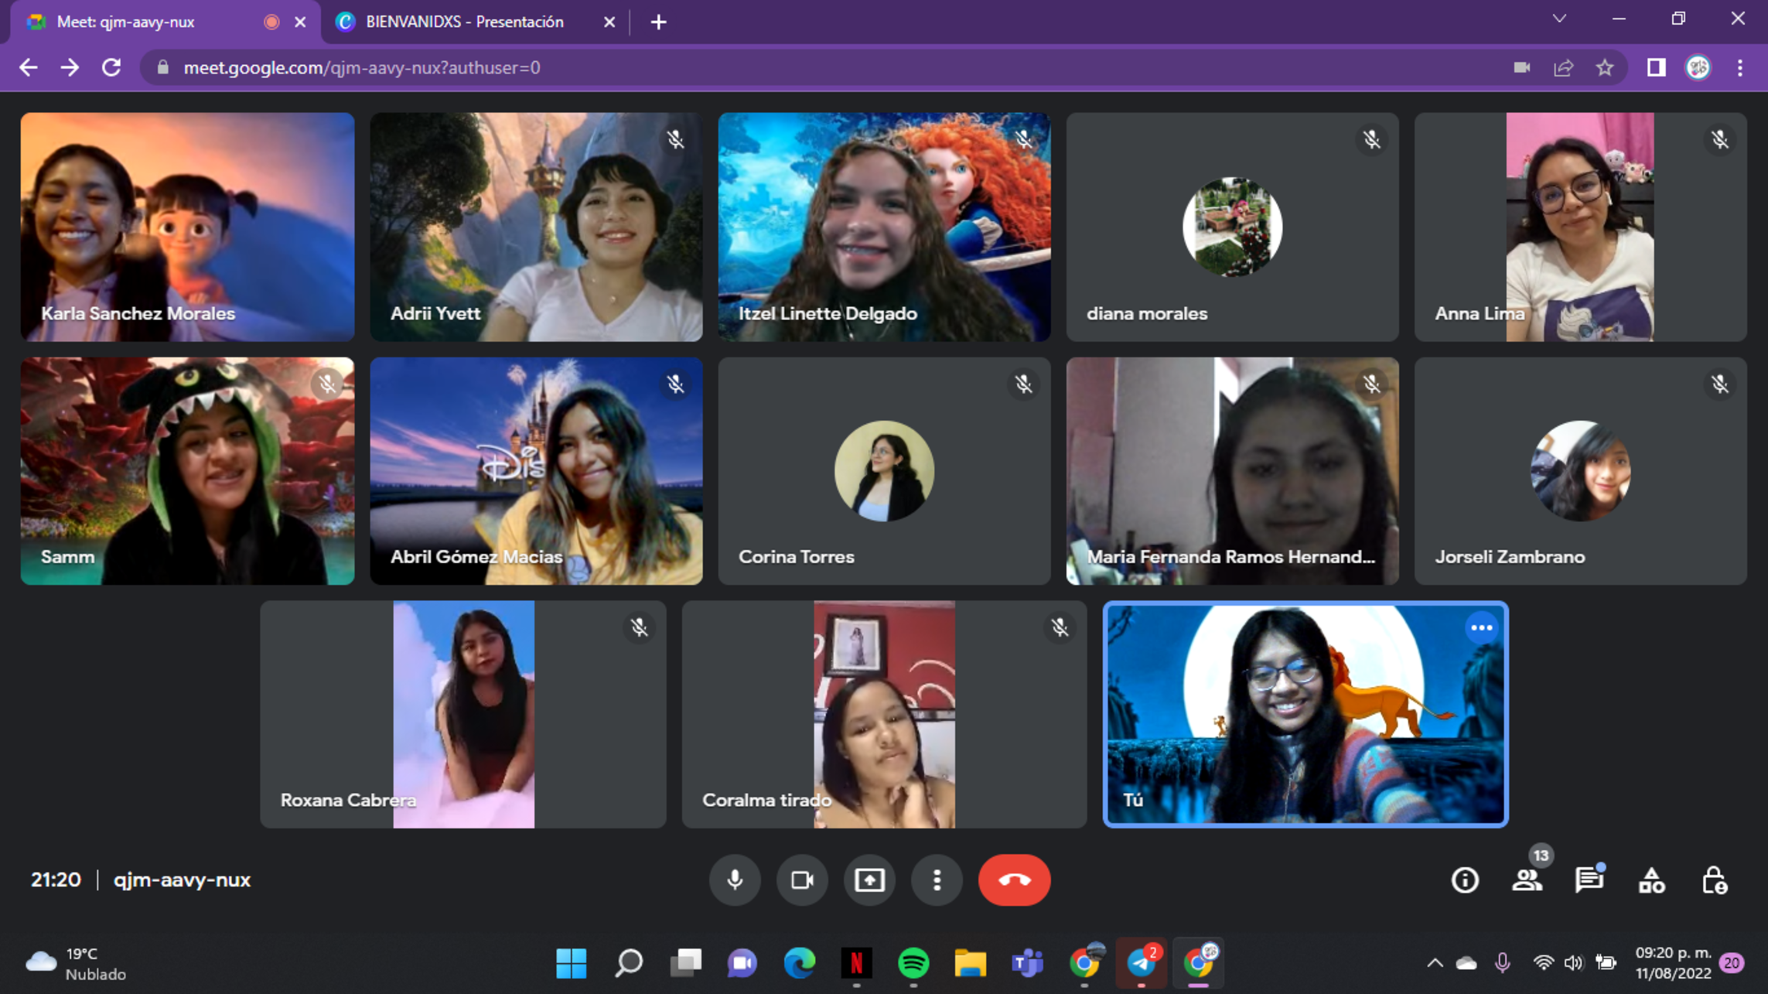The height and width of the screenshot is (994, 1768).
Task: Toggle Chrome side panel button
Action: 1656,68
